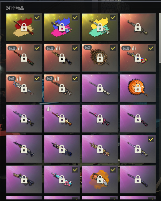Select the Lv.10 red patterned rifle skin

(x=24, y=58)
